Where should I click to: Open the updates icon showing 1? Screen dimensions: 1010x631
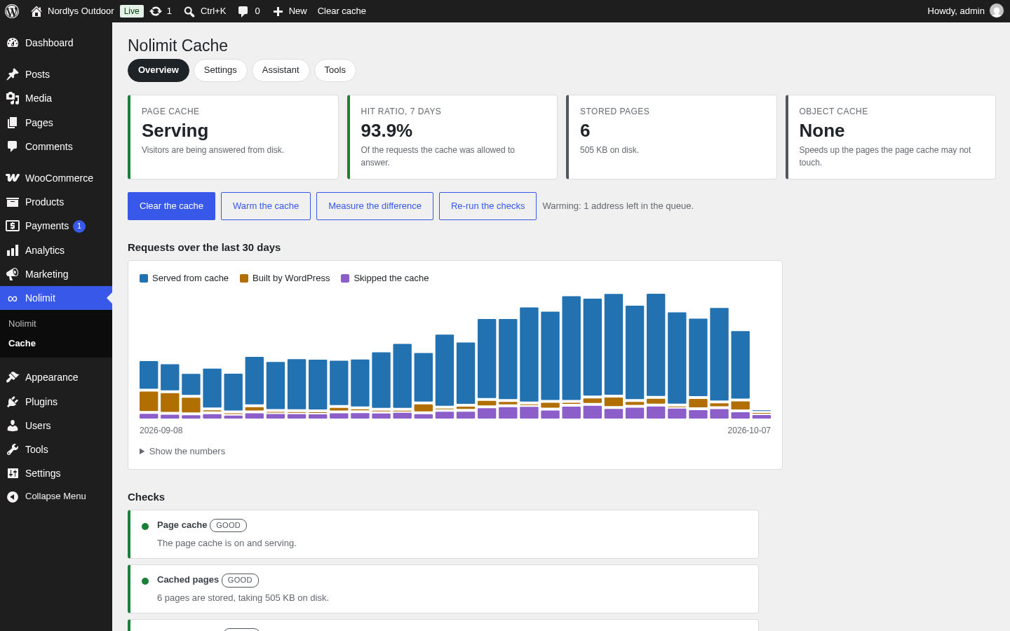156,11
